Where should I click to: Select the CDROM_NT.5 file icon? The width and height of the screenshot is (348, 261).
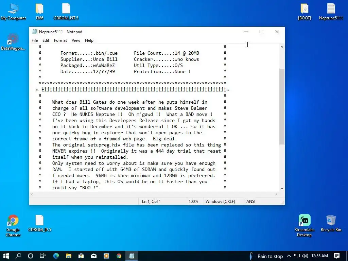pos(66,12)
